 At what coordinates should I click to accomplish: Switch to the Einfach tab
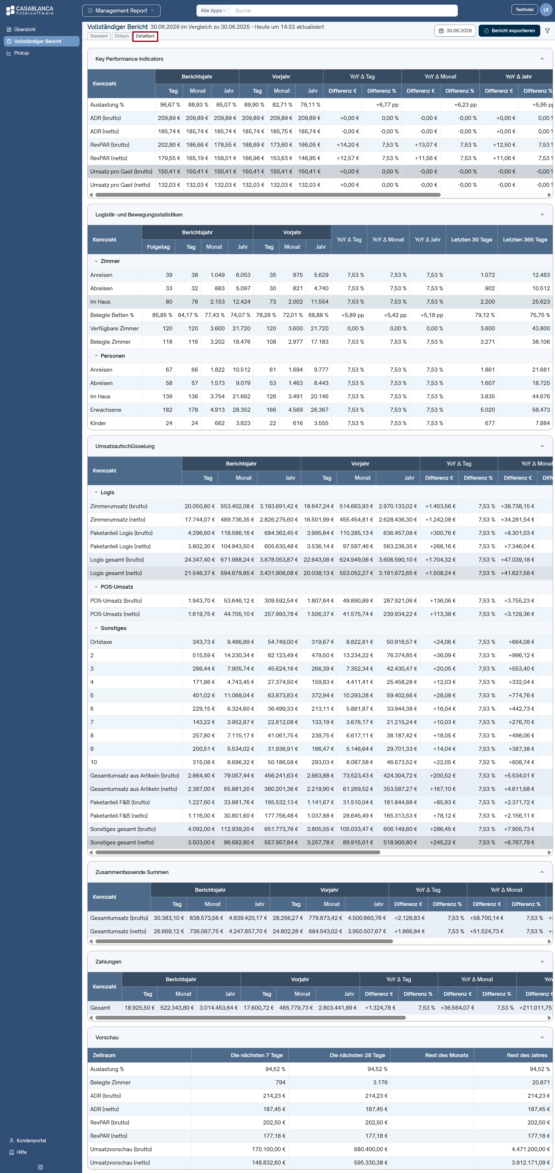click(121, 36)
